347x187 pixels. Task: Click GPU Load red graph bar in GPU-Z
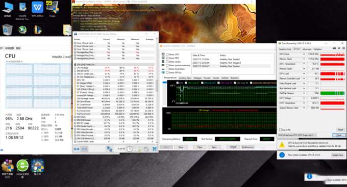coord(332,73)
